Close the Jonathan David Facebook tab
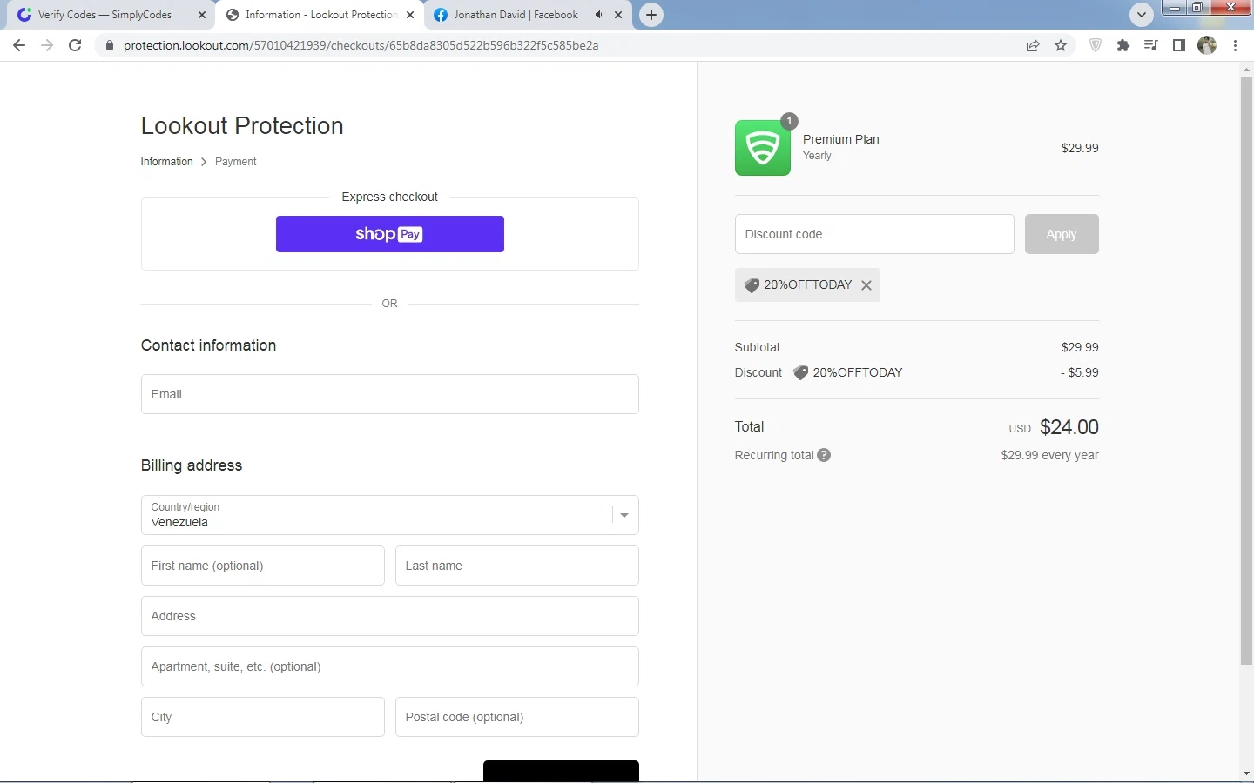The width and height of the screenshot is (1254, 783). tap(618, 15)
